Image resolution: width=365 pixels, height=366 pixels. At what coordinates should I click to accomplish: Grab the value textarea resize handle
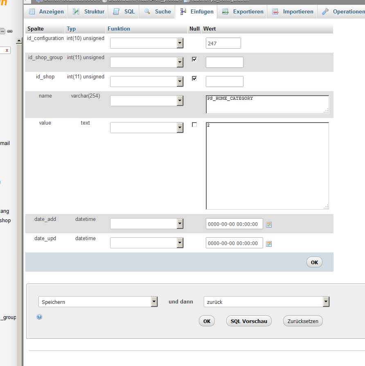coord(327,207)
